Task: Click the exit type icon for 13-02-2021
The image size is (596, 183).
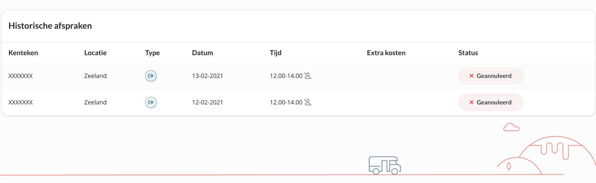Action: click(x=151, y=76)
